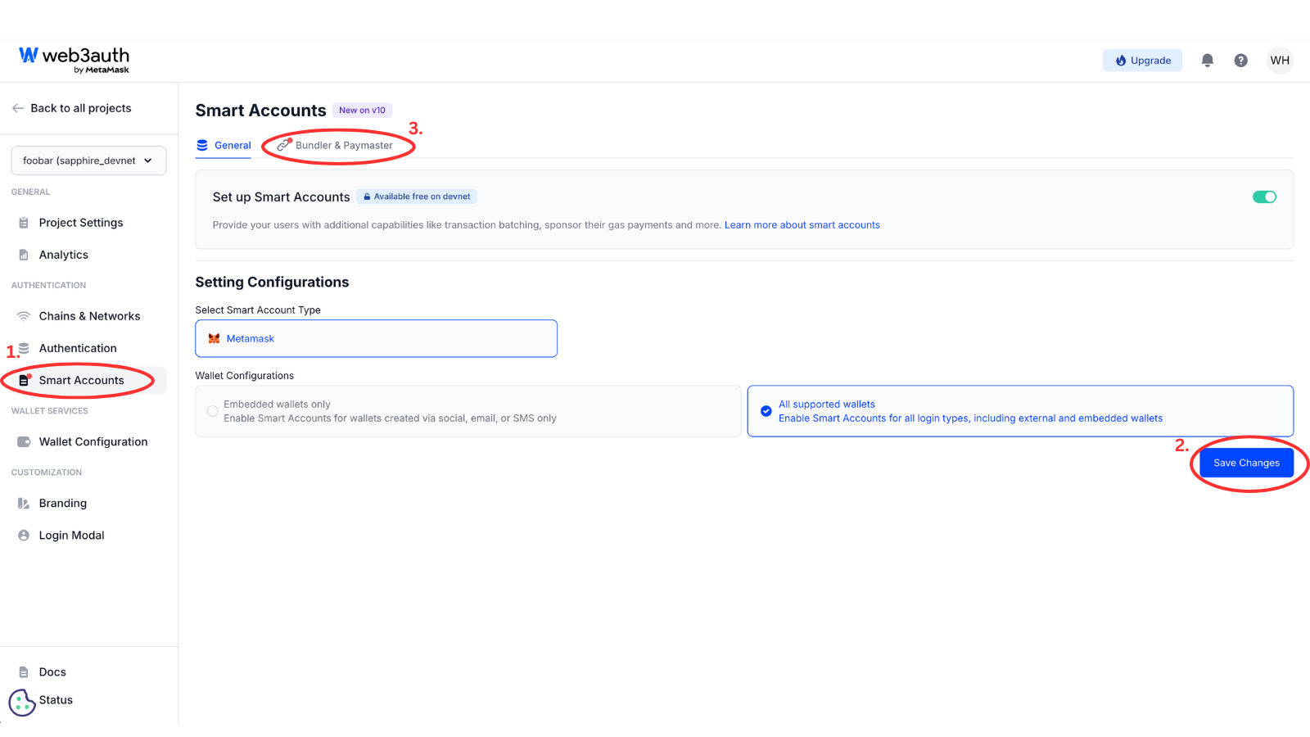This screenshot has height=737, width=1310.
Task: Select Embedded wallets only radio option
Action: click(x=212, y=411)
